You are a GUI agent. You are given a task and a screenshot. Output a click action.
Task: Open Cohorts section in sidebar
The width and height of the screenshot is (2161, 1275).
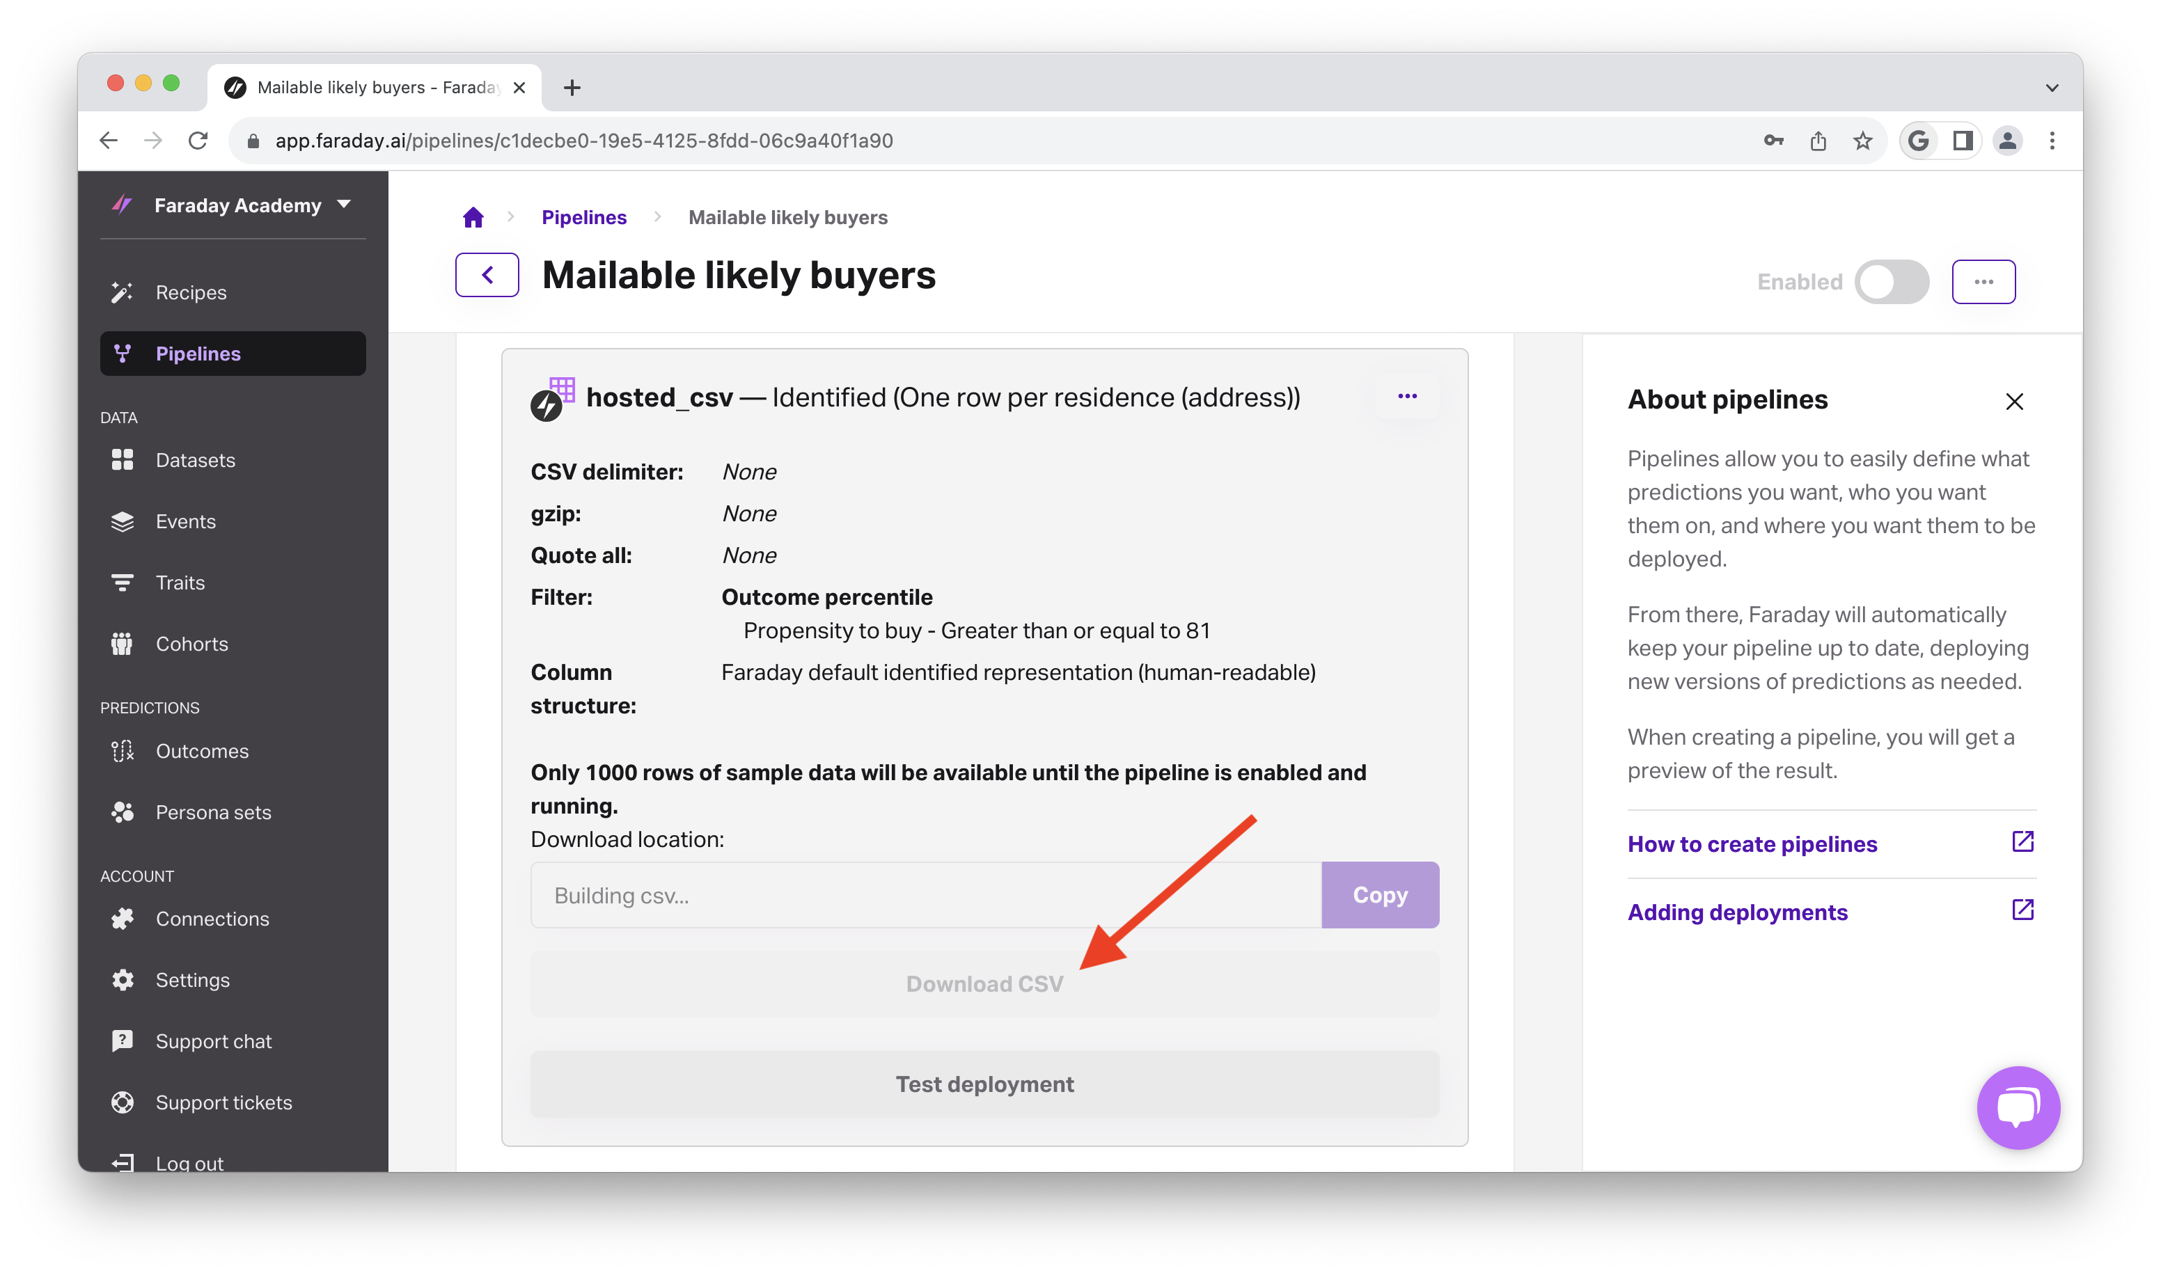(191, 644)
